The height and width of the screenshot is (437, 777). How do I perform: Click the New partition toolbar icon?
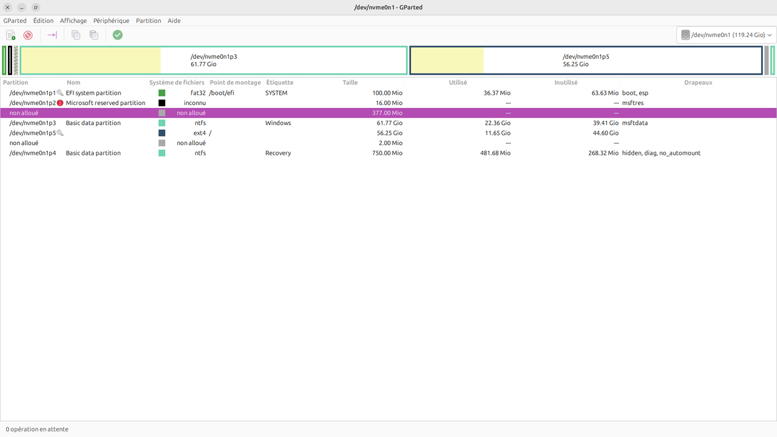point(11,35)
